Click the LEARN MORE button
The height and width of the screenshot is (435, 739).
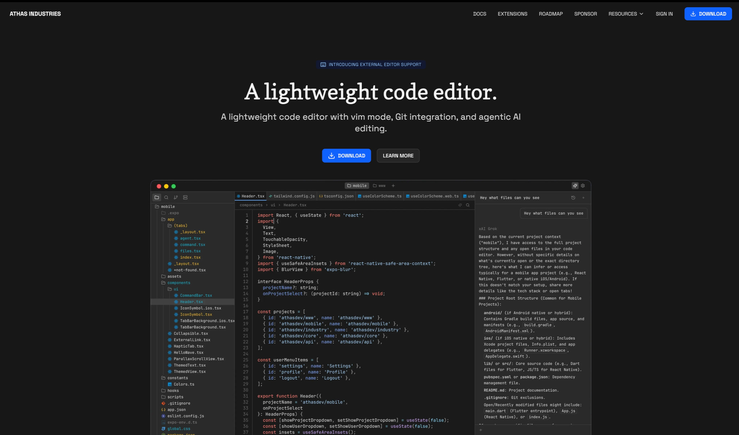[398, 156]
